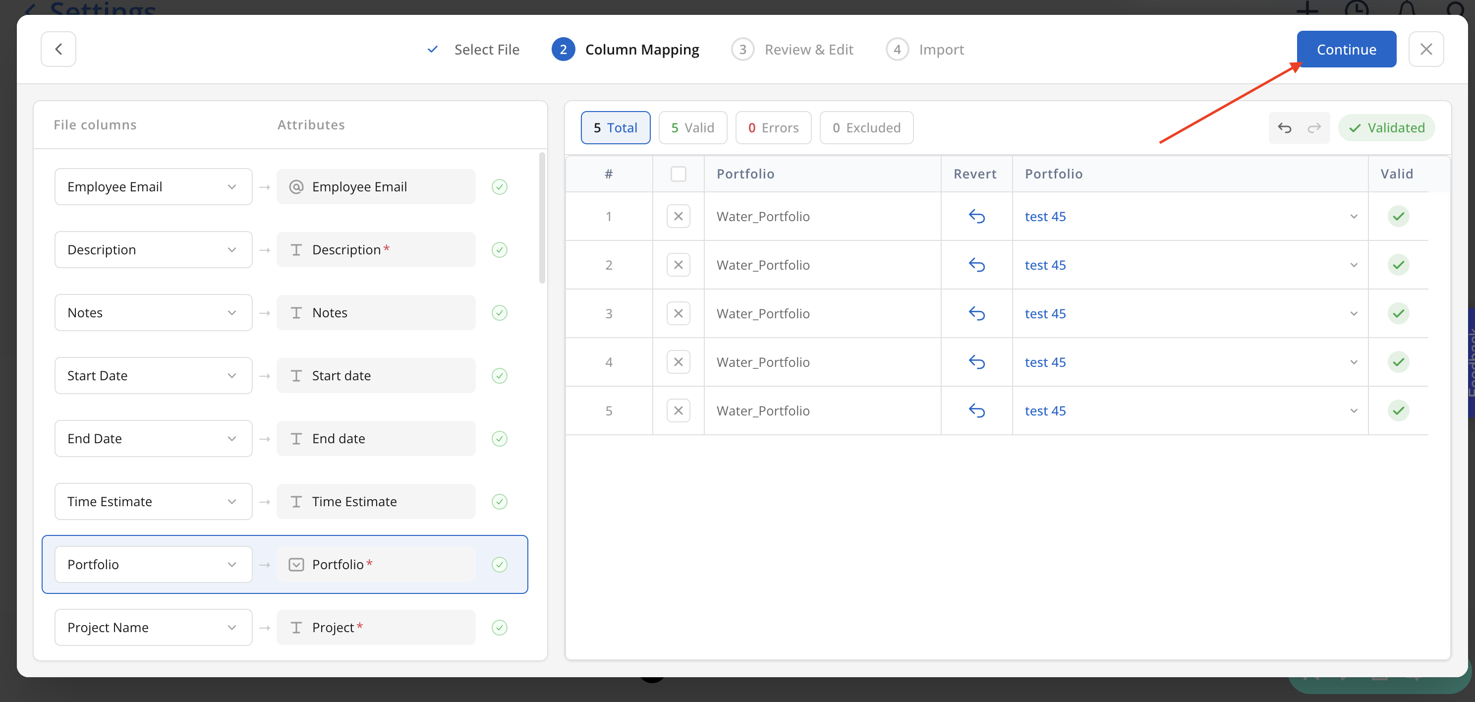This screenshot has height=702, width=1475.
Task: Select the Notes attribute field
Action: 376,313
